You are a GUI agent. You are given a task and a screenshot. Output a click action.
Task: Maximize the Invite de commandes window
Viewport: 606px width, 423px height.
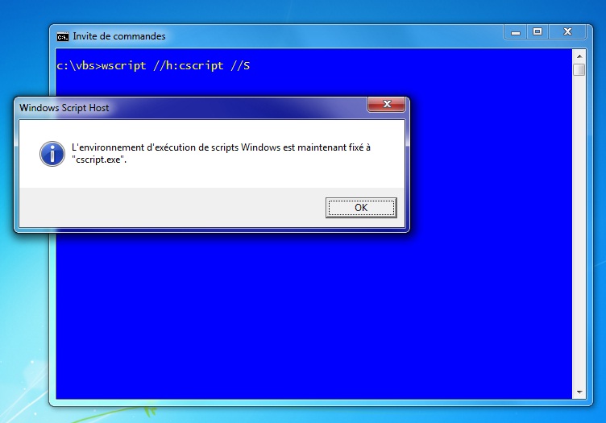click(538, 32)
